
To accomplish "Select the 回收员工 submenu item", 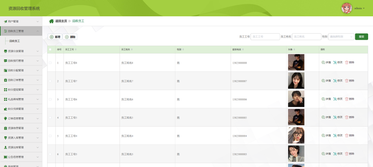I will tap(15, 41).
